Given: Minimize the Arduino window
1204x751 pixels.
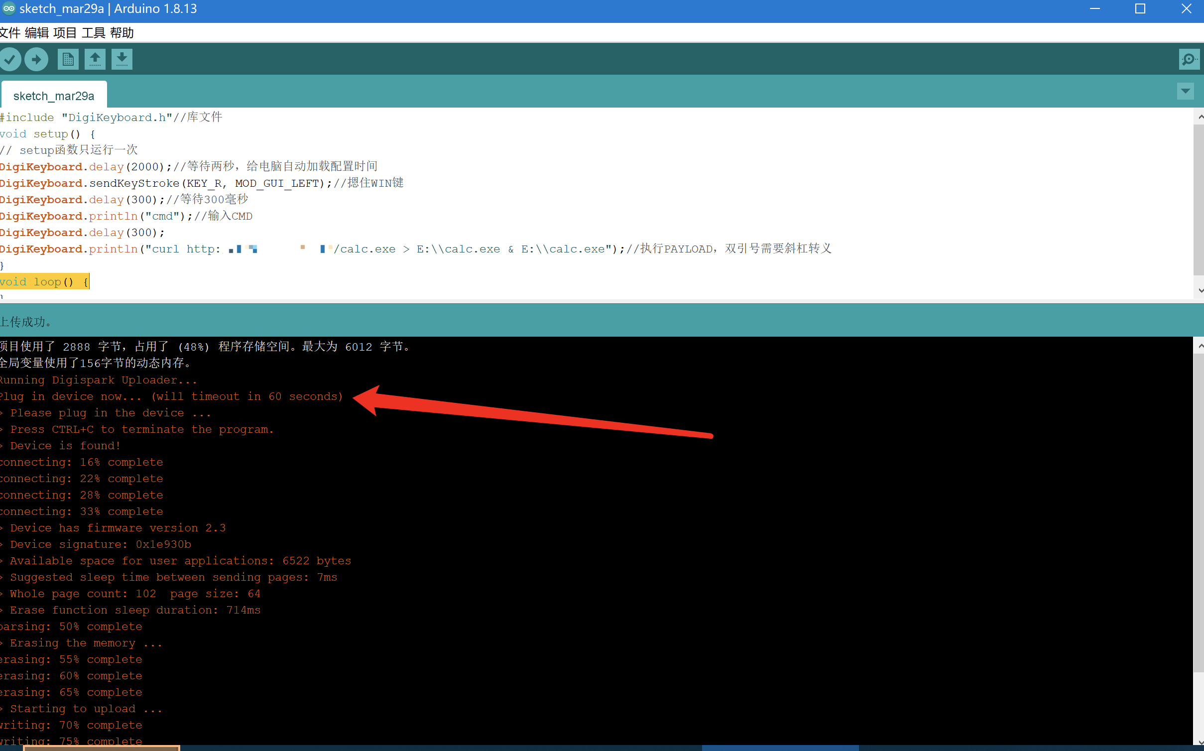Looking at the screenshot, I should [1094, 8].
